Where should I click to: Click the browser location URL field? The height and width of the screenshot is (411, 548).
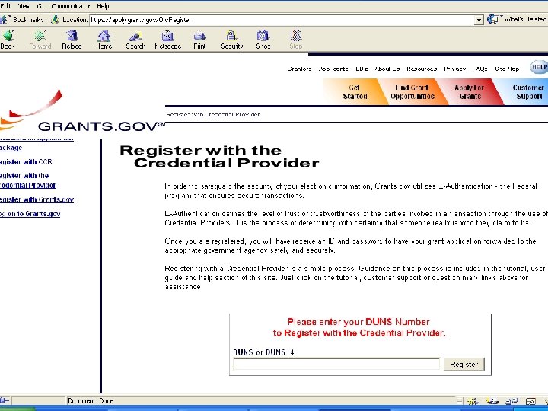(282, 20)
